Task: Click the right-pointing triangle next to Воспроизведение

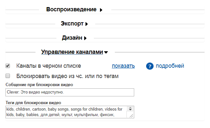Action: (101, 10)
